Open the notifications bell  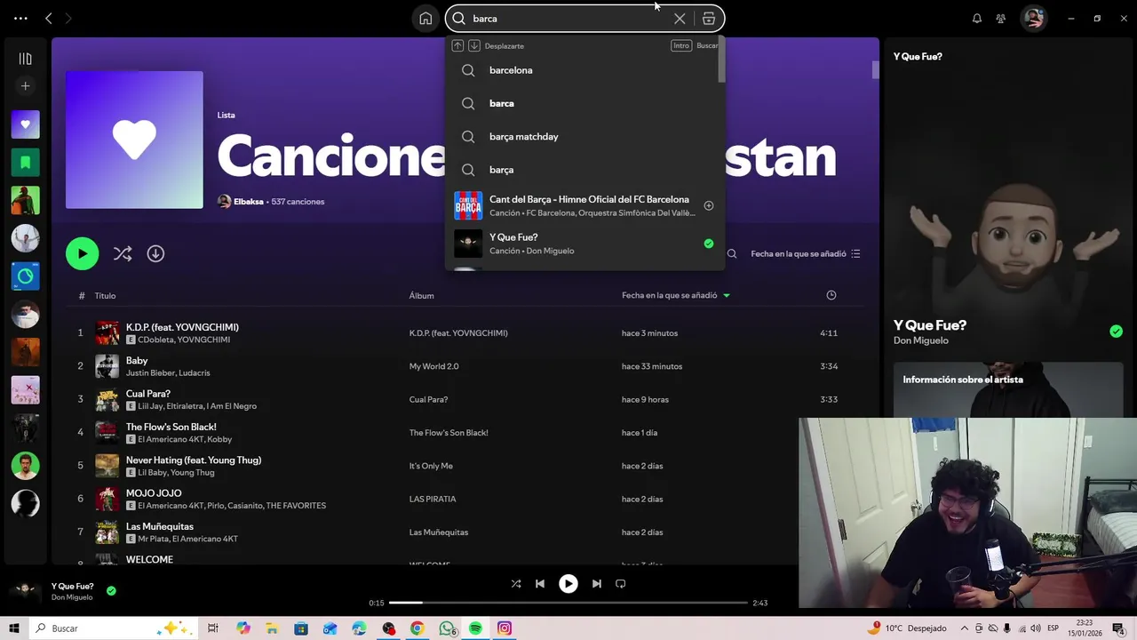click(977, 18)
